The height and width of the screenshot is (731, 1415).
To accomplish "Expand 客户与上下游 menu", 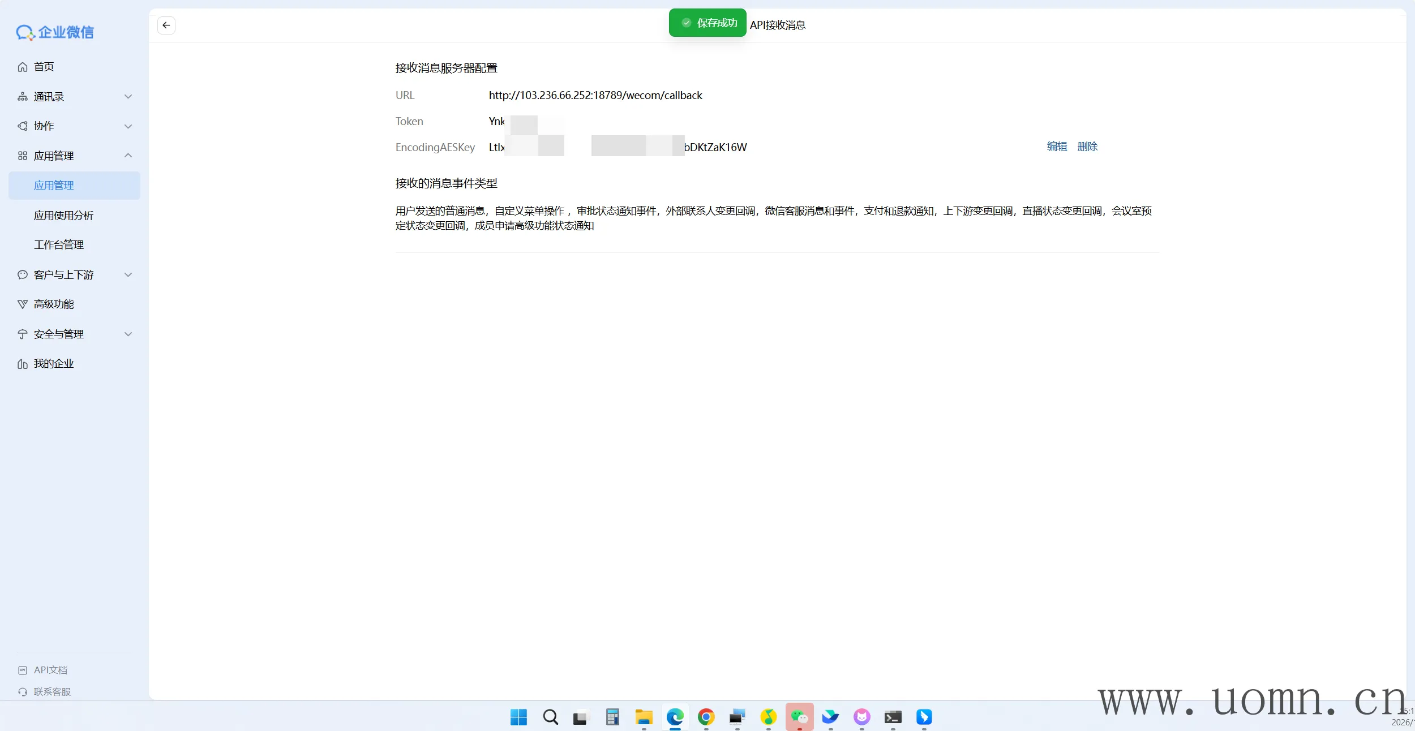I will tap(74, 275).
